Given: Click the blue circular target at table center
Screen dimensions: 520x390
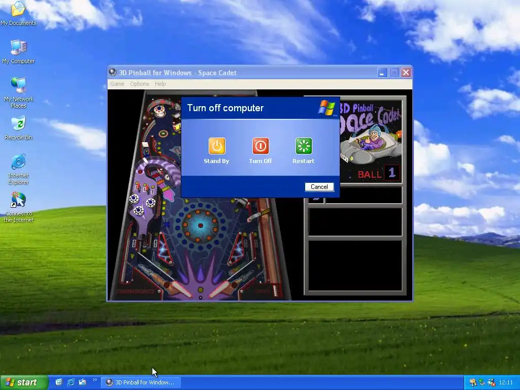Looking at the screenshot, I should 200,225.
